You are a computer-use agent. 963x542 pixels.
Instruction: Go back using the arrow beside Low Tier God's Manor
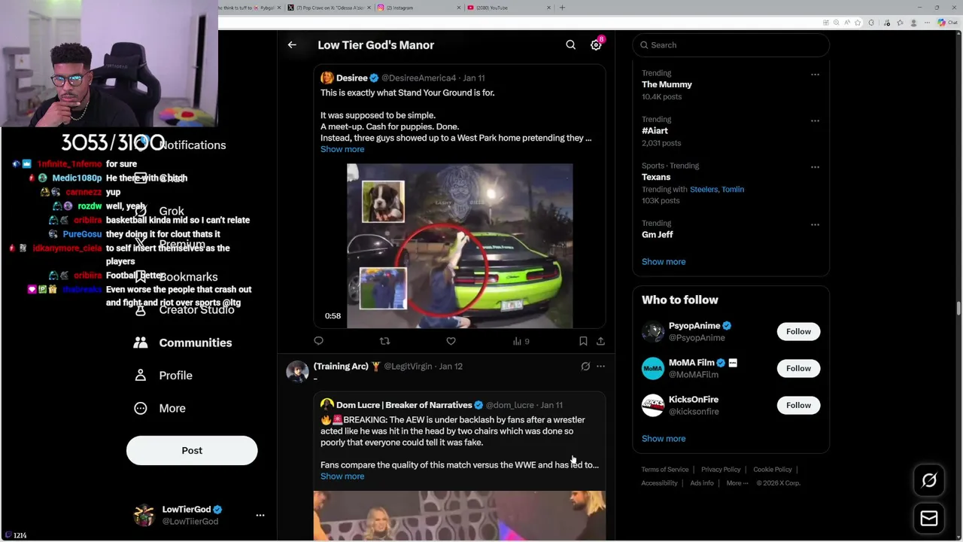(x=292, y=45)
